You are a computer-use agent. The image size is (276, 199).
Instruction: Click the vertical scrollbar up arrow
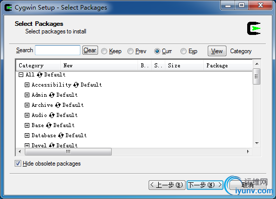pos(257,64)
